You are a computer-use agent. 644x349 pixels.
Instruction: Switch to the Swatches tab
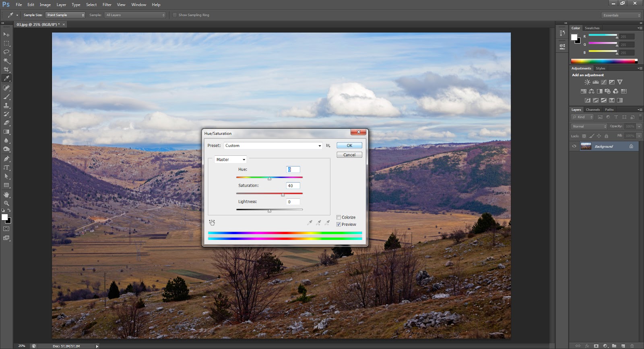coord(592,28)
